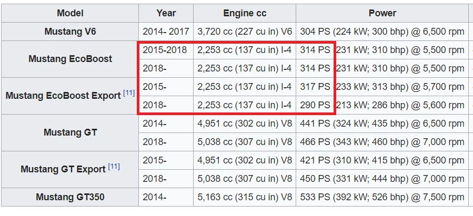Image resolution: width=473 pixels, height=216 pixels.
Task: Click the Year column header
Action: tap(166, 13)
